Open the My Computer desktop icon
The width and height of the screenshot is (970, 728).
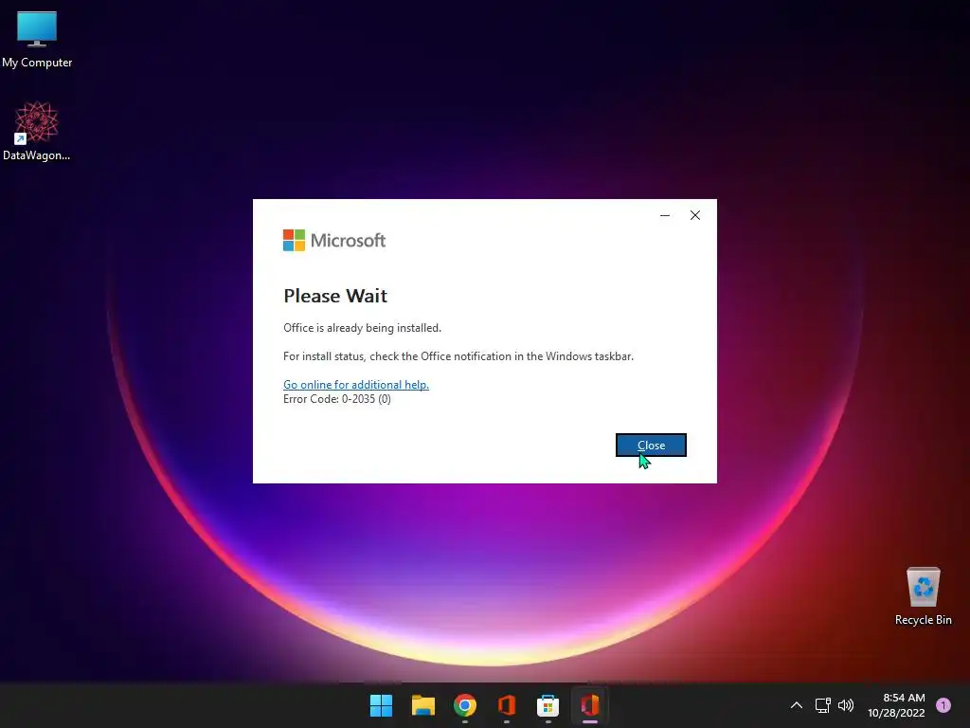point(37,40)
